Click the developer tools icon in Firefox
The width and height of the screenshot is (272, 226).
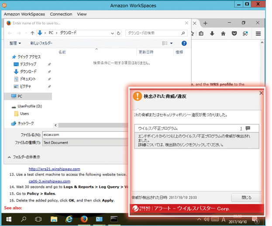point(245,33)
